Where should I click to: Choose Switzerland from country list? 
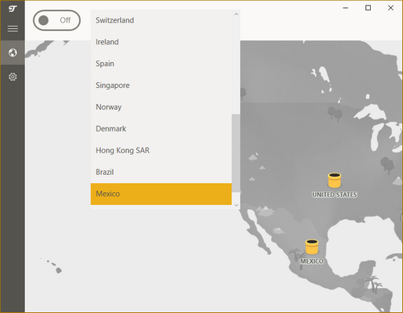[x=161, y=20]
